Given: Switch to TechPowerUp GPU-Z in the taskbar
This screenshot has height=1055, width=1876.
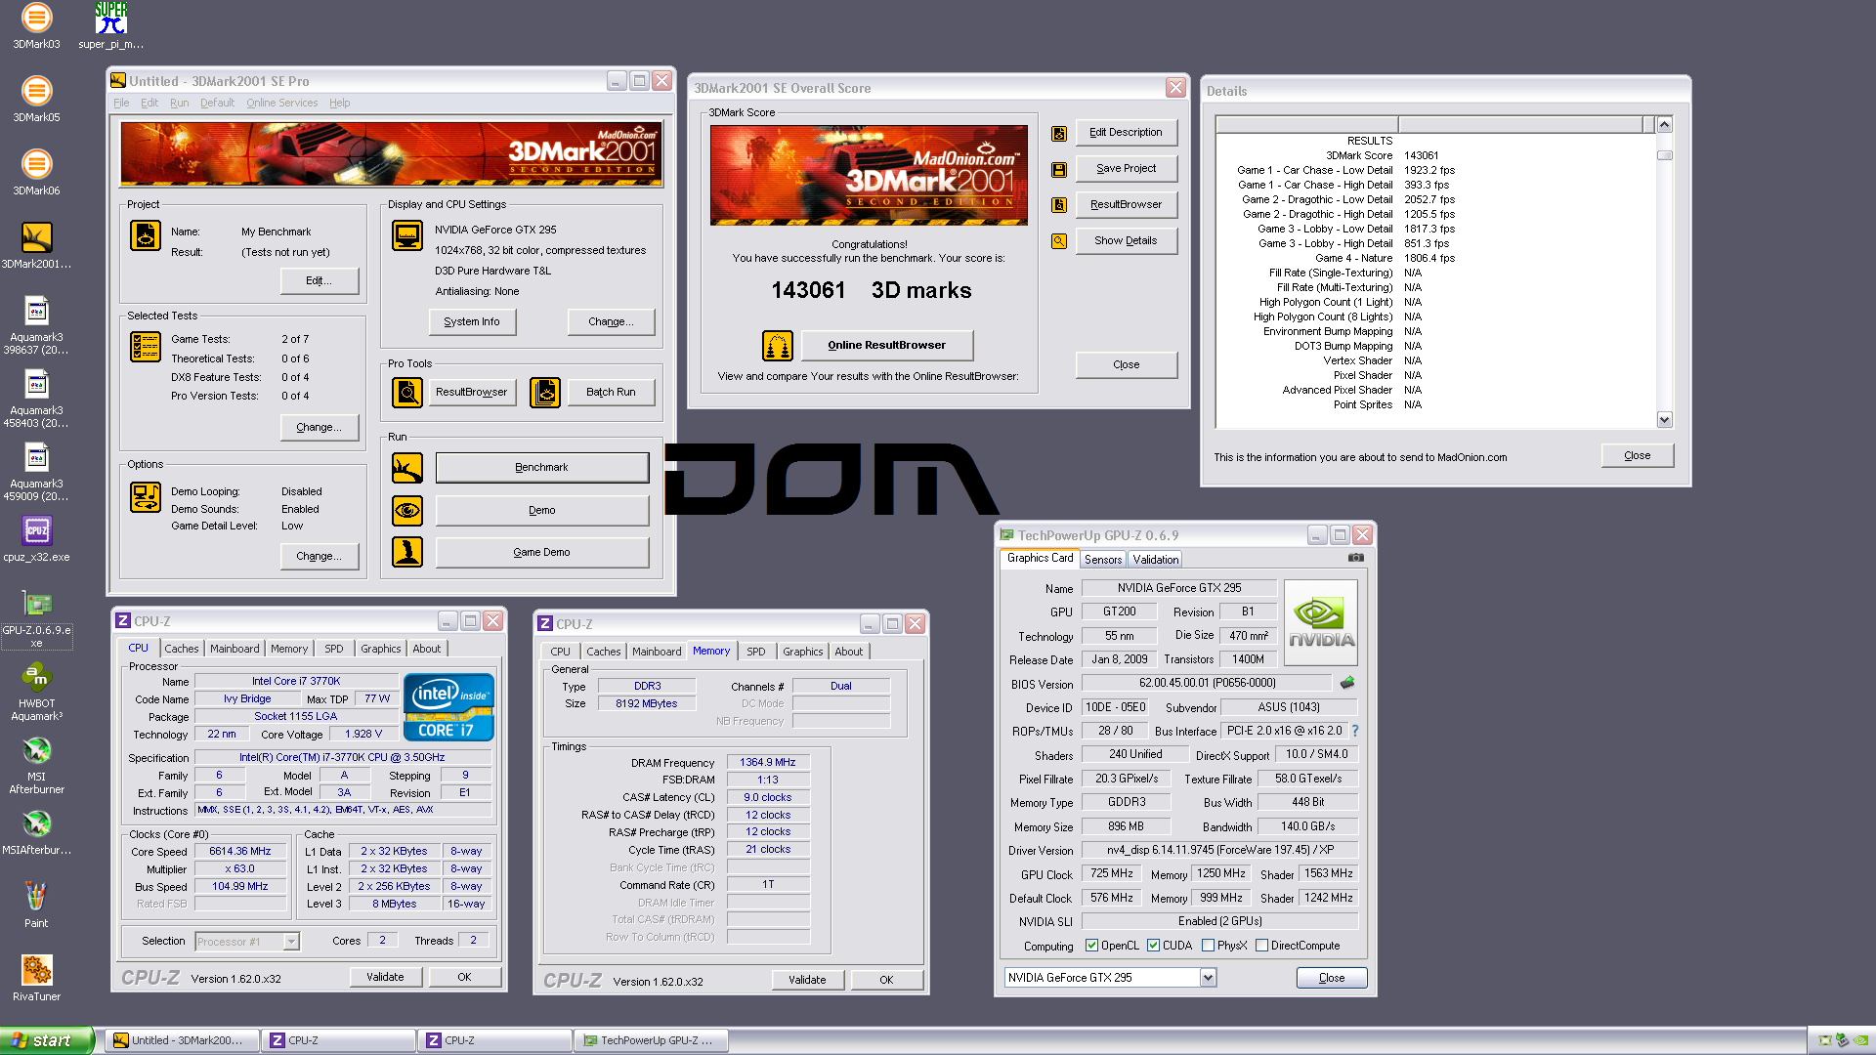Looking at the screenshot, I should coord(650,1040).
